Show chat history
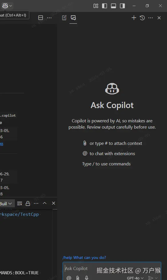 (x=142, y=18)
